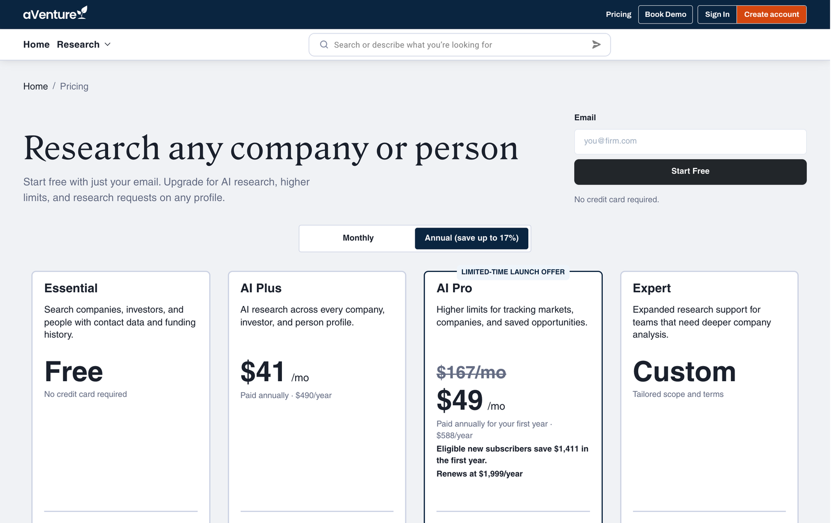Click the $41 /mo price
This screenshot has width=837, height=523.
point(275,372)
